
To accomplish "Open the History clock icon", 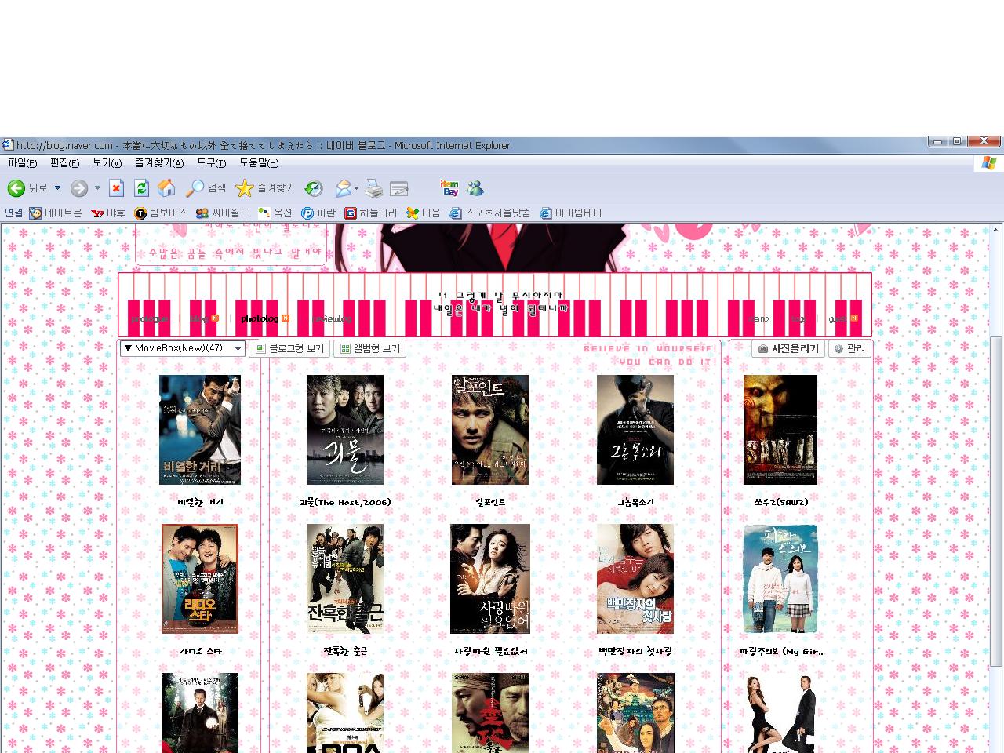I will click(x=314, y=188).
